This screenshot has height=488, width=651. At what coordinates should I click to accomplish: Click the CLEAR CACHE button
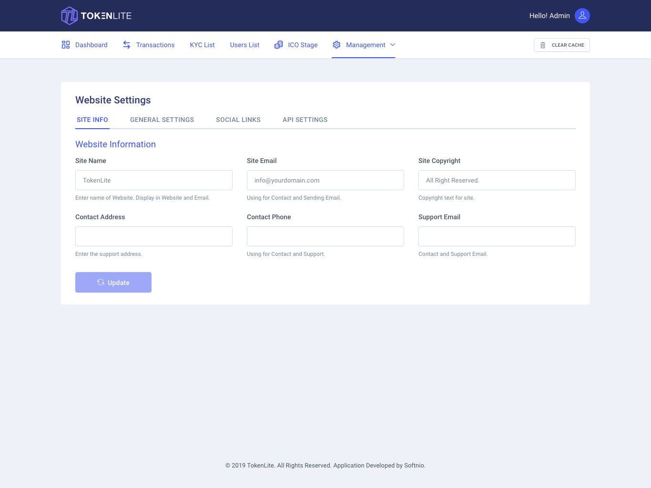click(561, 45)
